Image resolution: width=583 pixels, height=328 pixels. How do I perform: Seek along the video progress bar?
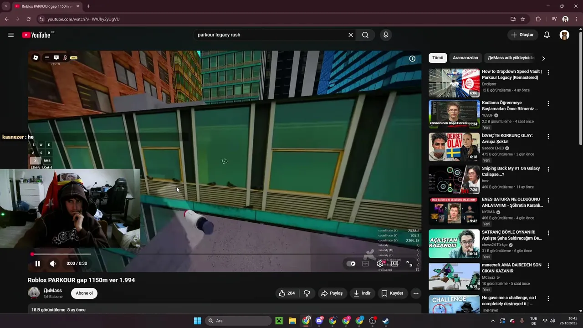pos(225,254)
